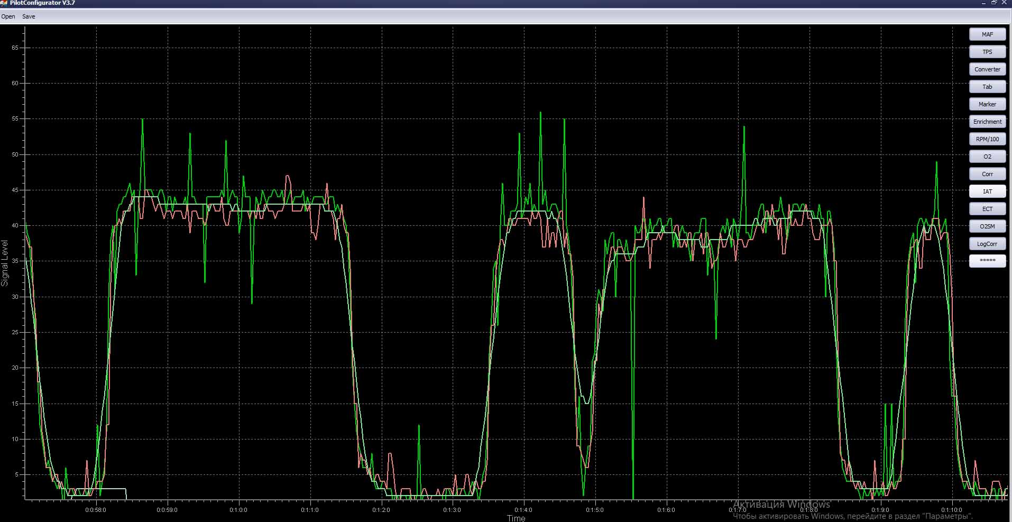Viewport: 1012px width, 522px height.
Task: Open the Open menu
Action: (x=8, y=16)
